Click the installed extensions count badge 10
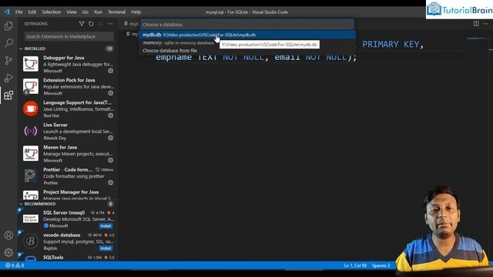 (109, 48)
